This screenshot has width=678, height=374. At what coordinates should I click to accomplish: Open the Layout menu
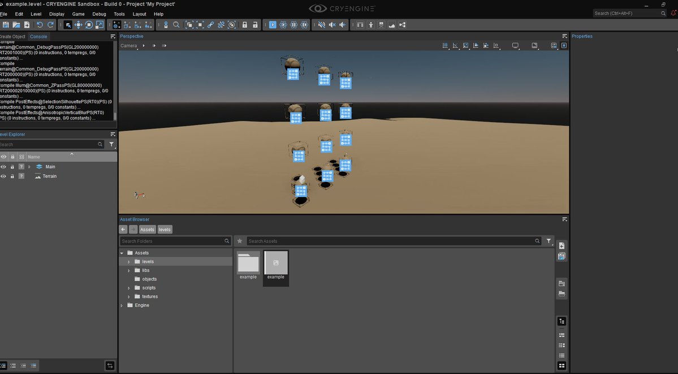pos(139,14)
